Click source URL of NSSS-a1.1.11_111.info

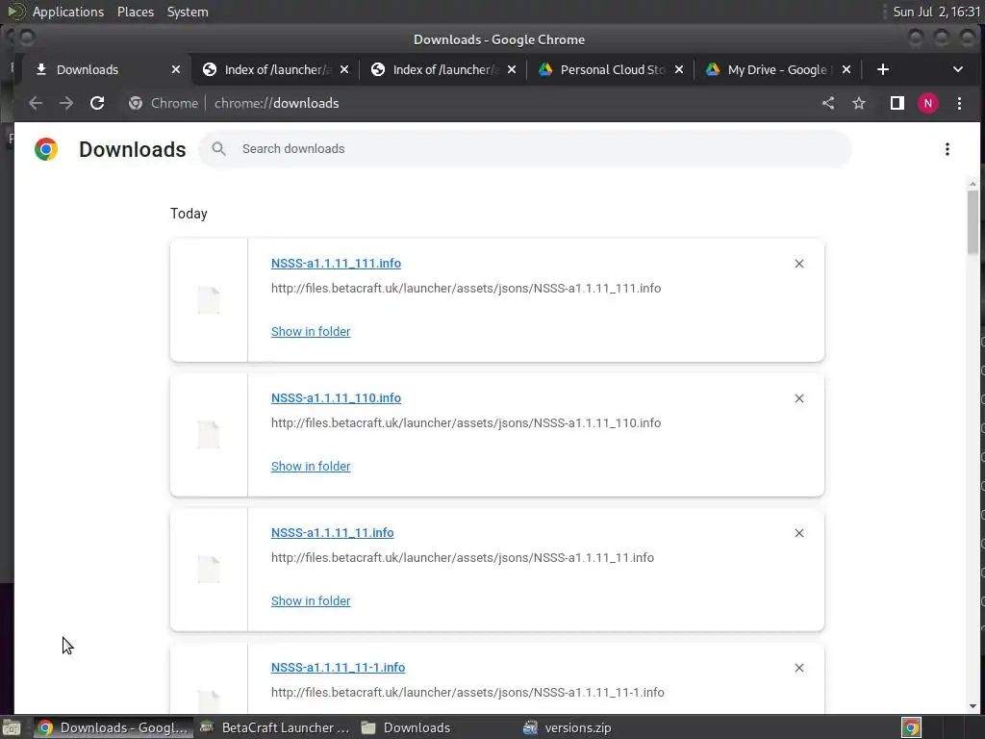tap(466, 289)
